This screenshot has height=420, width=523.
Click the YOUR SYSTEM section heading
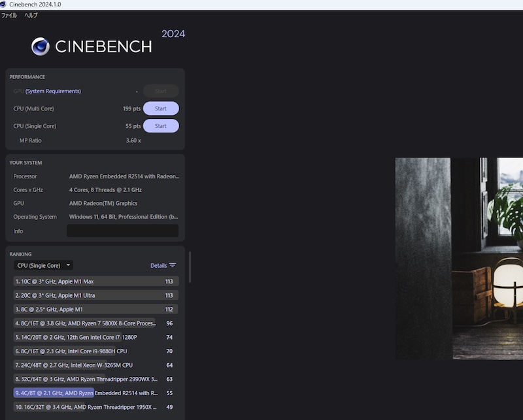pos(25,163)
